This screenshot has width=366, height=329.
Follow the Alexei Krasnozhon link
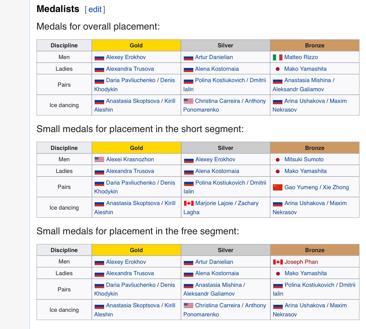pyautogui.click(x=130, y=160)
